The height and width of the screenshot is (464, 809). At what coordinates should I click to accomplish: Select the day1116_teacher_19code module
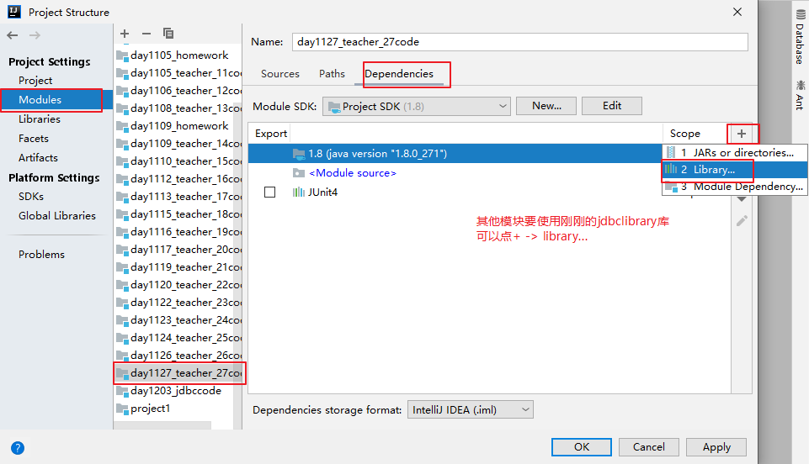(178, 232)
